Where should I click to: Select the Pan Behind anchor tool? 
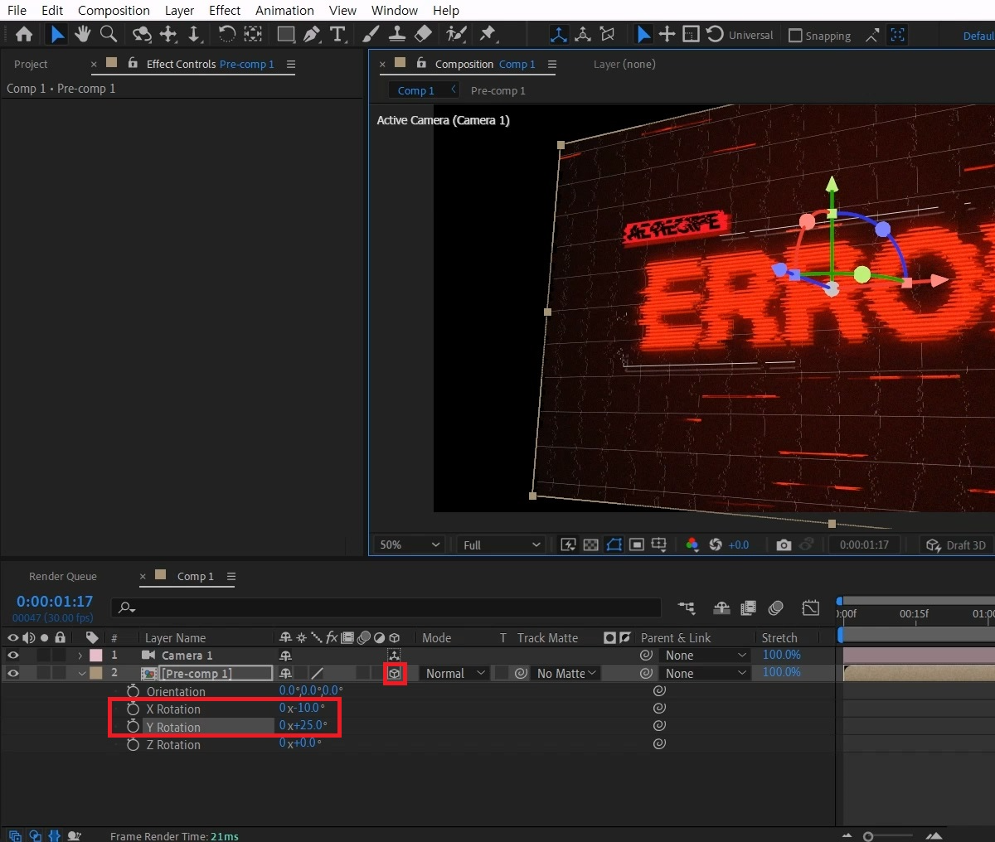253,34
